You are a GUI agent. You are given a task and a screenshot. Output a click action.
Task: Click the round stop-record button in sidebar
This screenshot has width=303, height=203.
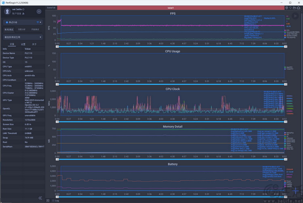[x=39, y=12]
